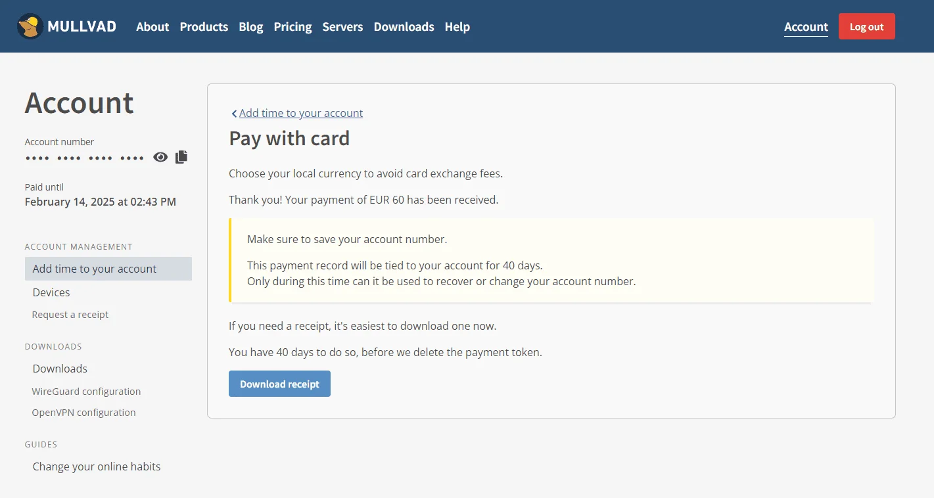
Task: Download the payment receipt
Action: (x=279, y=384)
